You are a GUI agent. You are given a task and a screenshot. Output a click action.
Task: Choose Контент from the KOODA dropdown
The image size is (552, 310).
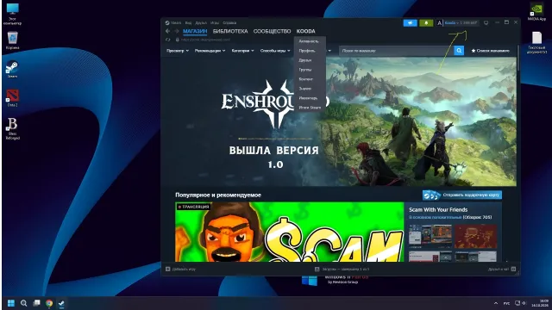point(310,79)
